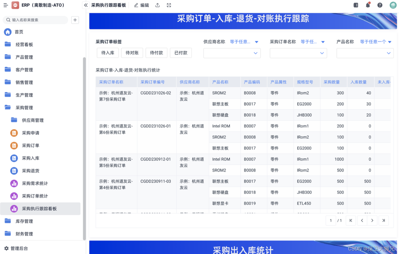Open 管理后台 settings
Image resolution: width=399 pixels, height=254 pixels.
(16, 248)
